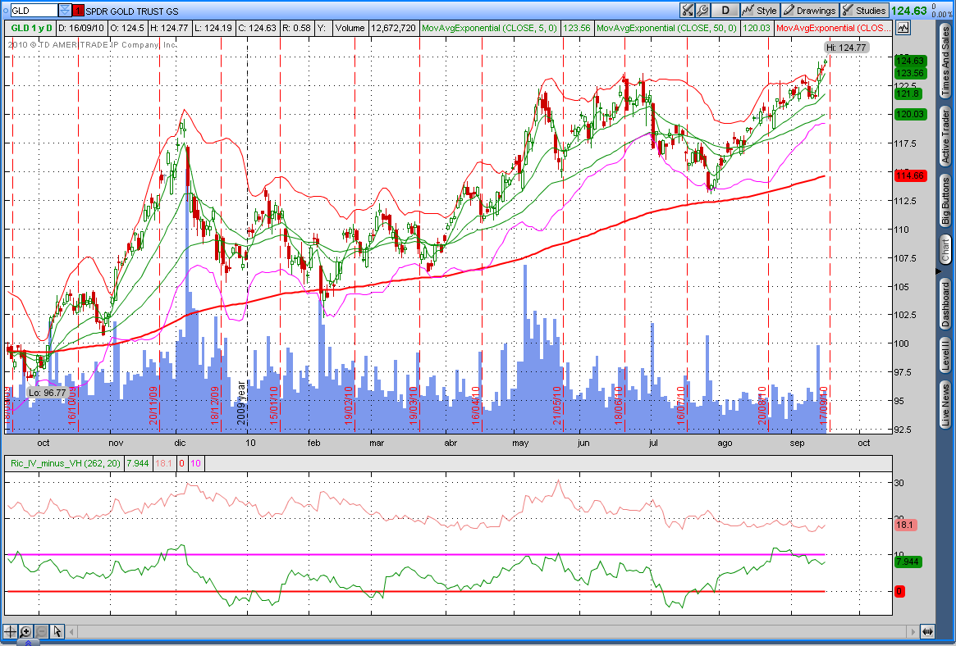Open Live News side tab
Image resolution: width=956 pixels, height=646 pixels.
[945, 404]
